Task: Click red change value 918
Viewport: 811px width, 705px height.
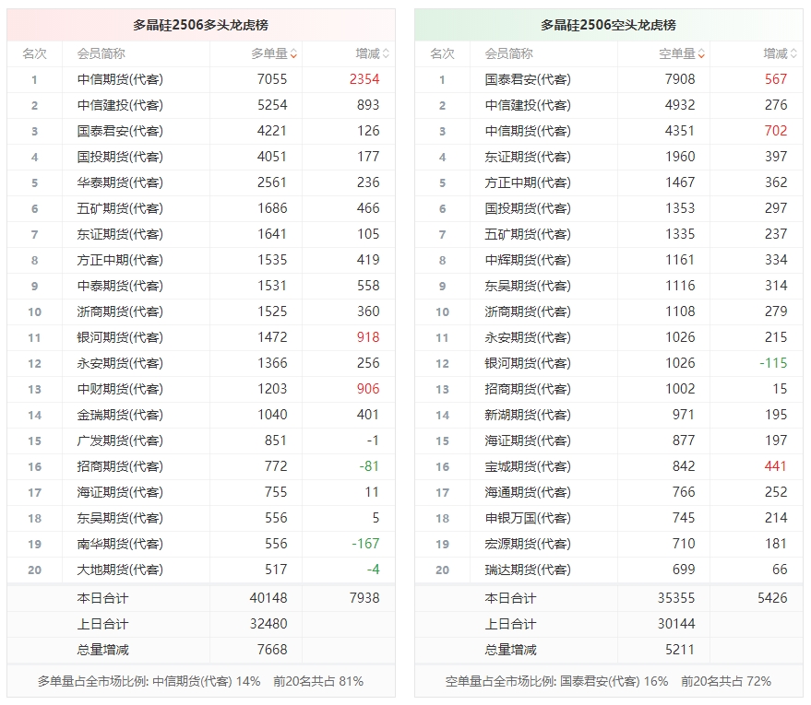Action: [368, 337]
